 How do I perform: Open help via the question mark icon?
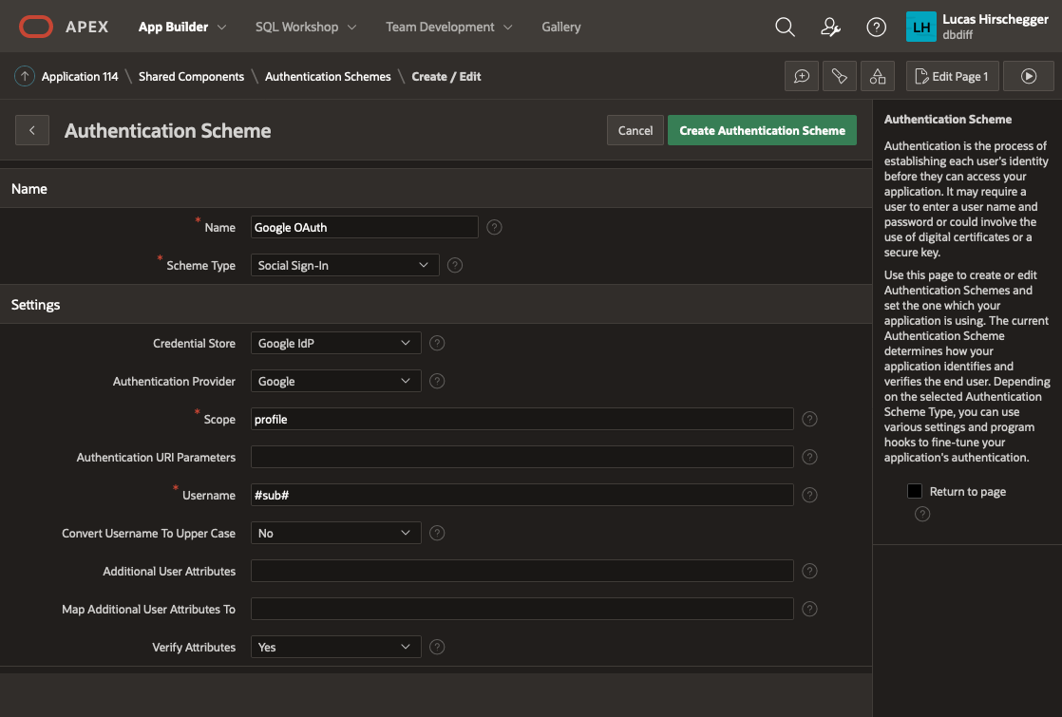(876, 27)
